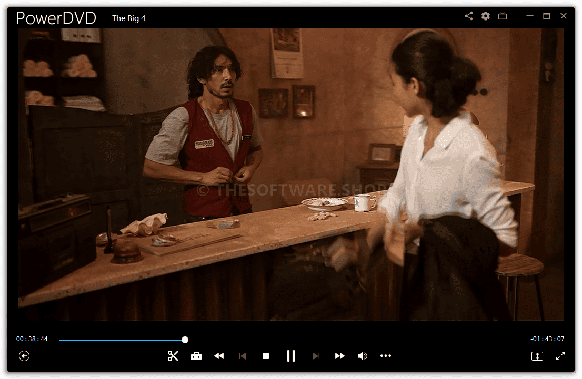Open the Settings gear
Image resolution: width=582 pixels, height=379 pixels.
tap(486, 16)
